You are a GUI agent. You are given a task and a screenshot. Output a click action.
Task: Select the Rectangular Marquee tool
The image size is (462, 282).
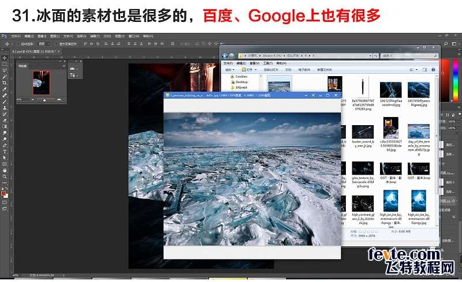(5, 64)
